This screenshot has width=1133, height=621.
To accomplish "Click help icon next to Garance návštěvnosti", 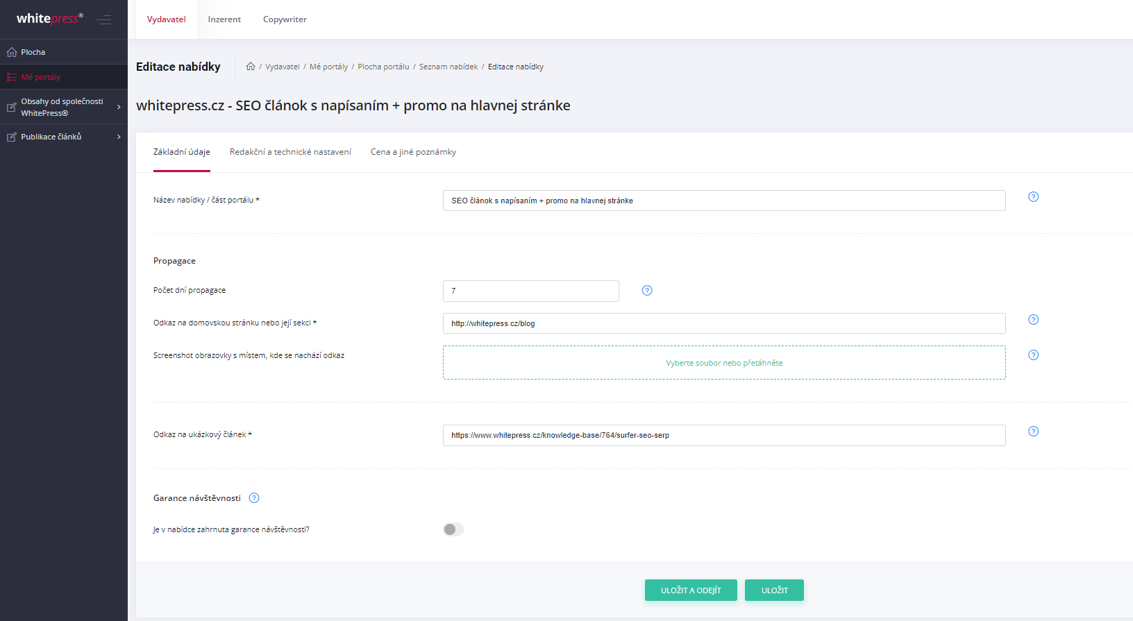I will (254, 498).
